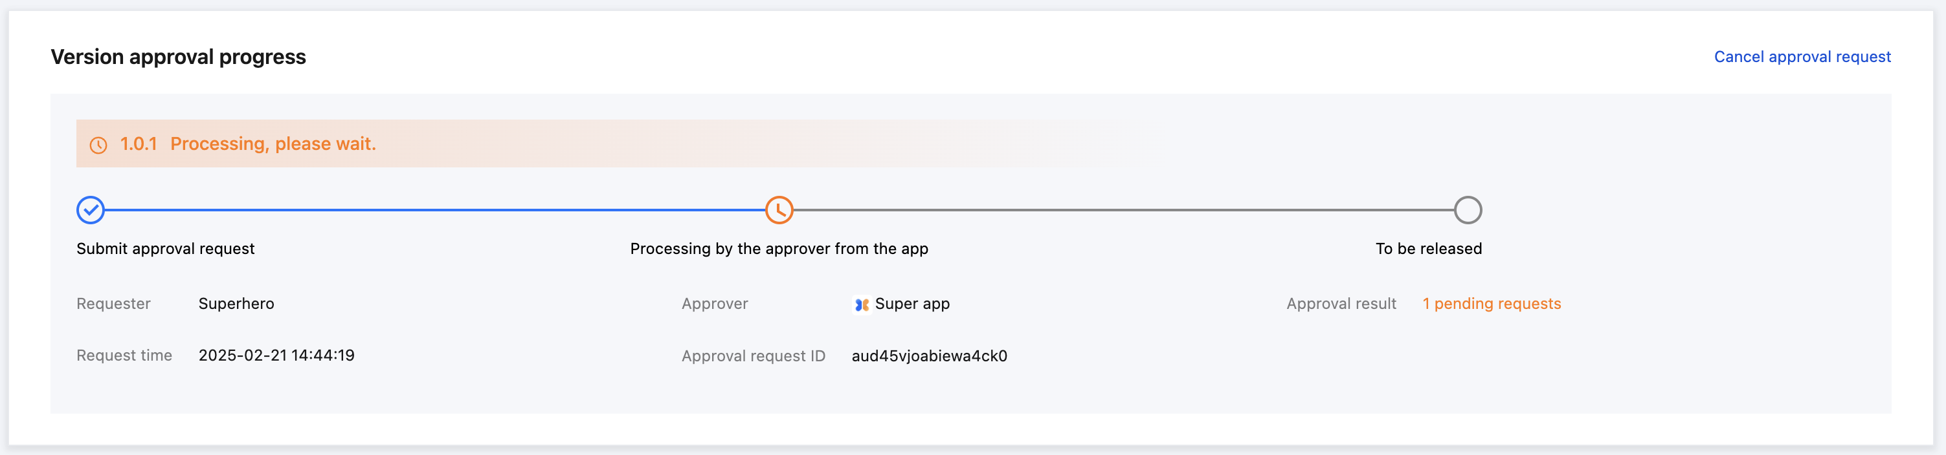Click the request time 2025-02-21 14:44:19
Screen dimensions: 1946x455
(276, 355)
